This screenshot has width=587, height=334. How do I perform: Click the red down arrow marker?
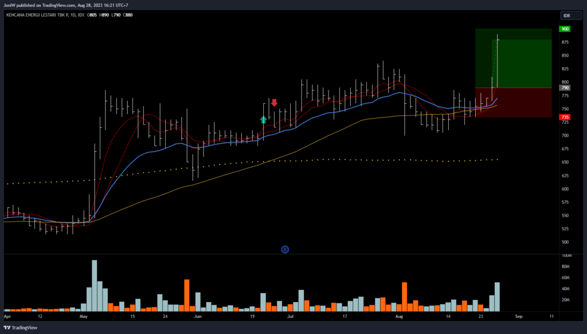click(274, 103)
